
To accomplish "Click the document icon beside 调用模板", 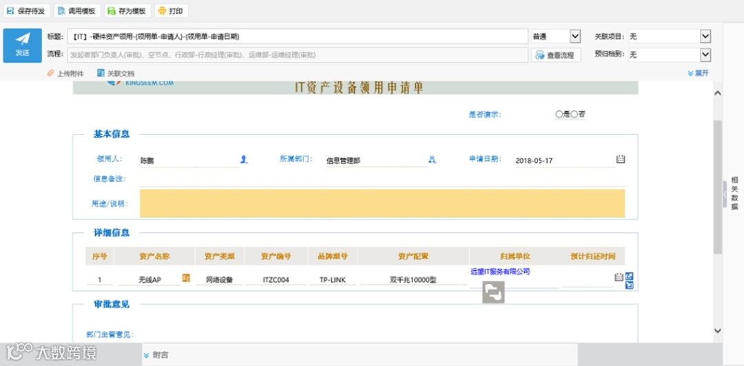I will (61, 11).
